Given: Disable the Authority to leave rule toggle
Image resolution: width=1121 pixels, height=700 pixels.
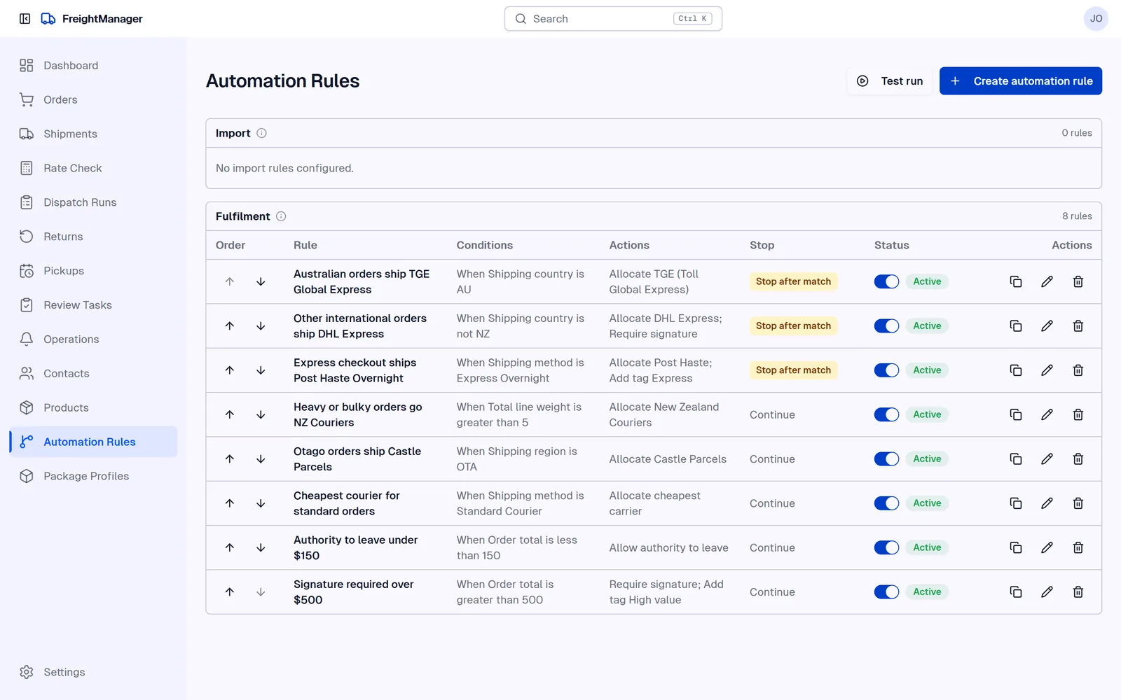Looking at the screenshot, I should [x=886, y=547].
